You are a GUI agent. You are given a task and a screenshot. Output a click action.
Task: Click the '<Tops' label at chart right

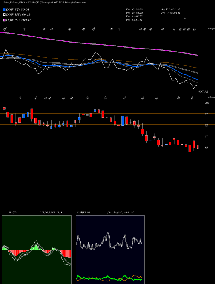pos(211,29)
